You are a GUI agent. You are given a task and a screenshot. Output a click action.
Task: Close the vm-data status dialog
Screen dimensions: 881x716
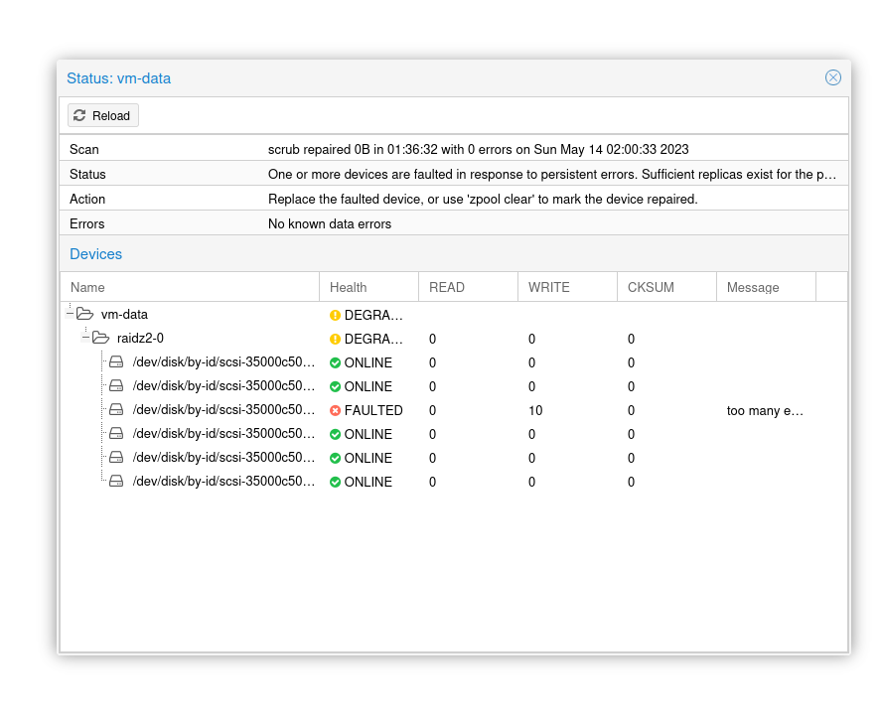point(832,77)
